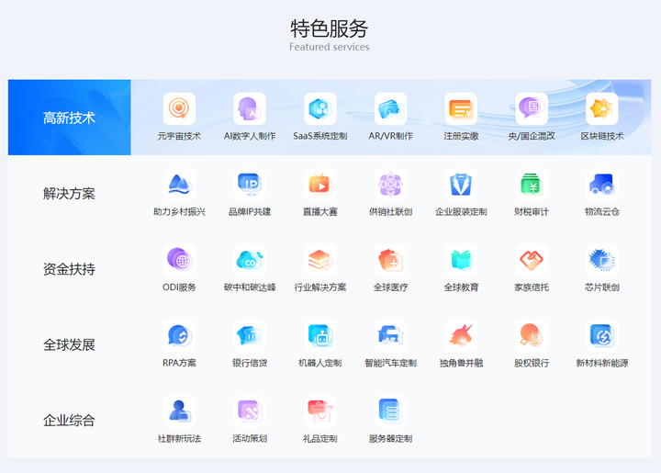Click the 银行信贷 bank icon
Image resolution: width=661 pixels, height=473 pixels.
[250, 335]
